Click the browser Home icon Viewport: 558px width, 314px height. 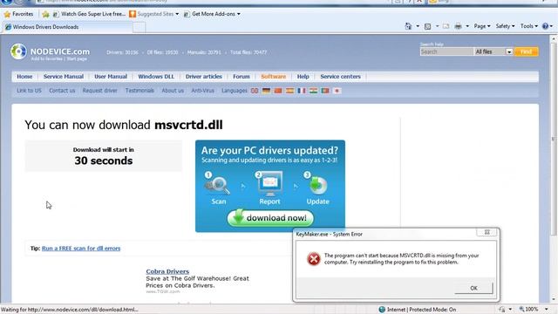pyautogui.click(x=408, y=26)
